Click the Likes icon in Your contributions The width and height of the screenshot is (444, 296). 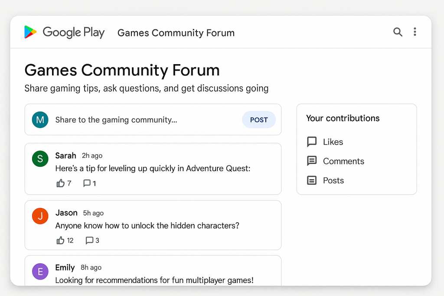click(x=312, y=141)
